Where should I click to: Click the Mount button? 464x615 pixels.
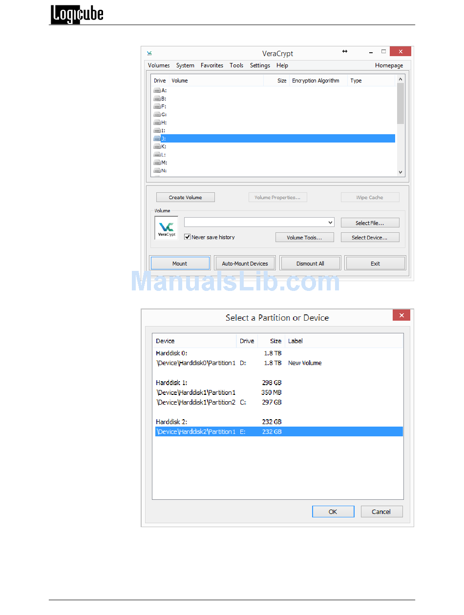tap(180, 263)
